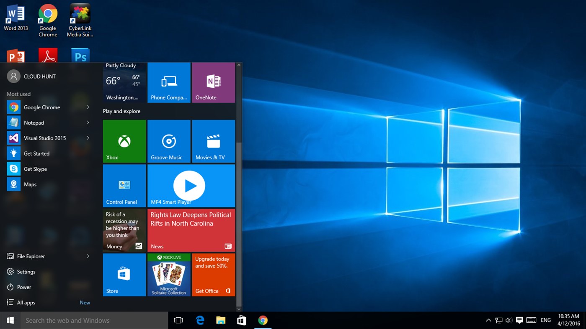Image resolution: width=586 pixels, height=329 pixels.
Task: Open the touch keyboard tray icon
Action: click(x=531, y=320)
